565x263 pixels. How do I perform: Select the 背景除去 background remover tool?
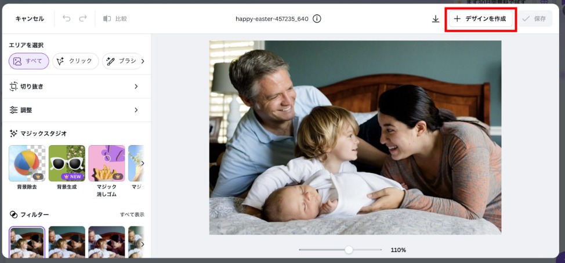27,163
